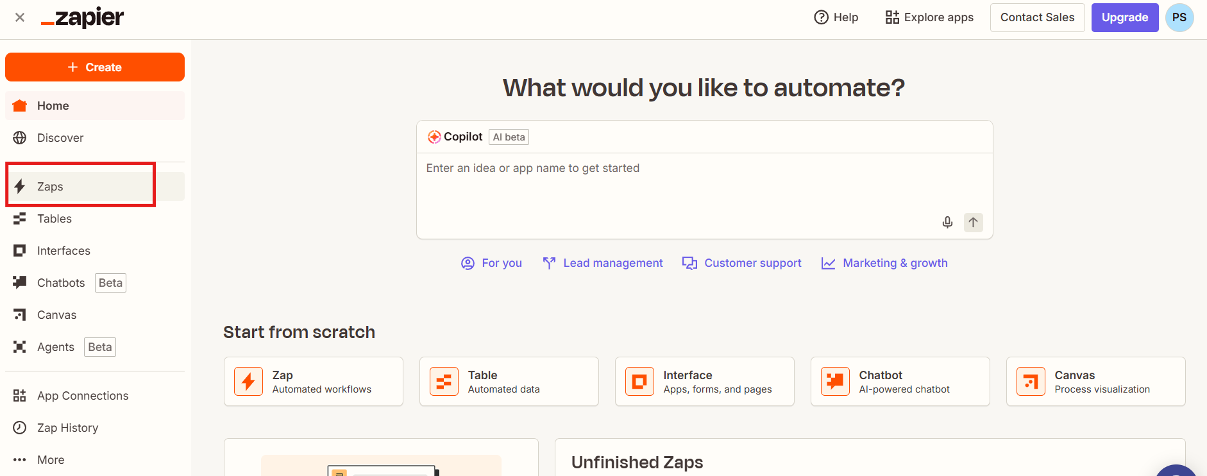Go to Home in the sidebar
Viewport: 1207px width, 476px height.
(x=95, y=106)
